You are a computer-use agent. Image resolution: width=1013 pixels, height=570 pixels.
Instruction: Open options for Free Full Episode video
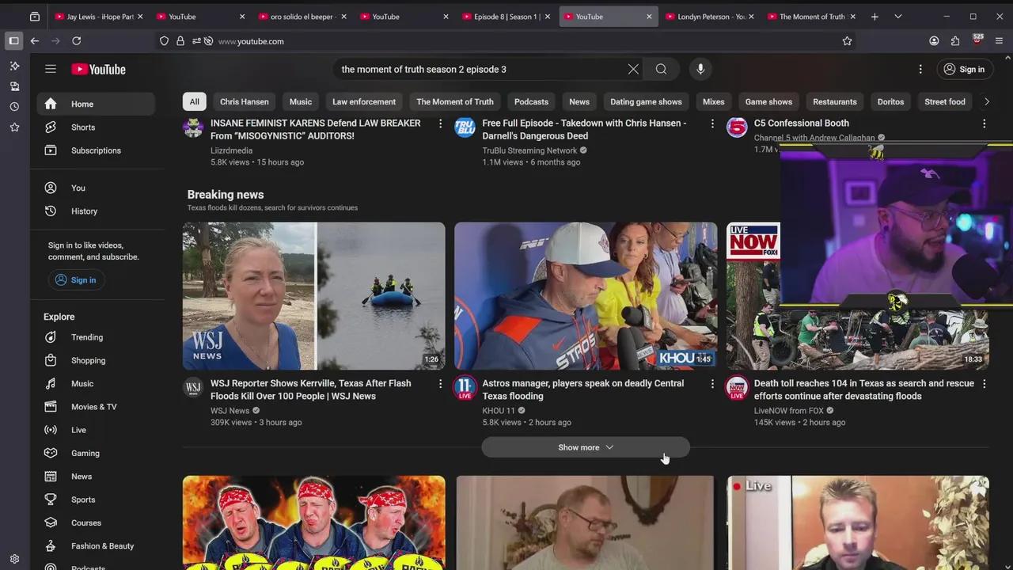(712, 123)
